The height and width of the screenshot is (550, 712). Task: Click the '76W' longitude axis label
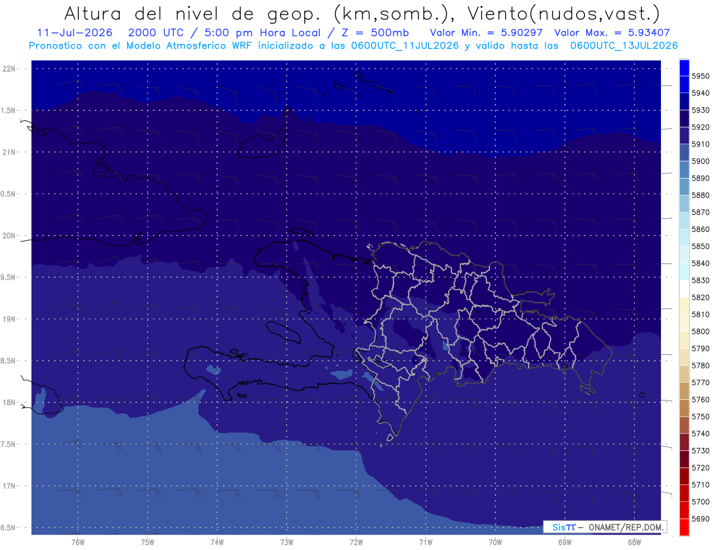point(78,542)
